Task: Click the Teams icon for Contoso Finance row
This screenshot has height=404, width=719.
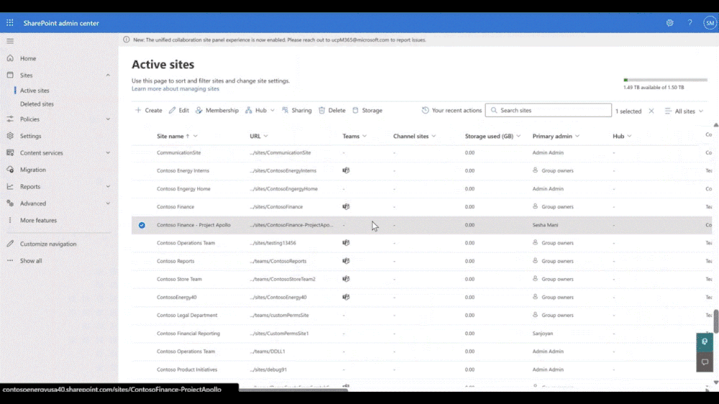Action: coord(346,206)
